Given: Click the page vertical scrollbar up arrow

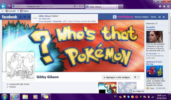Looking at the screenshot, I should [x=170, y=15].
